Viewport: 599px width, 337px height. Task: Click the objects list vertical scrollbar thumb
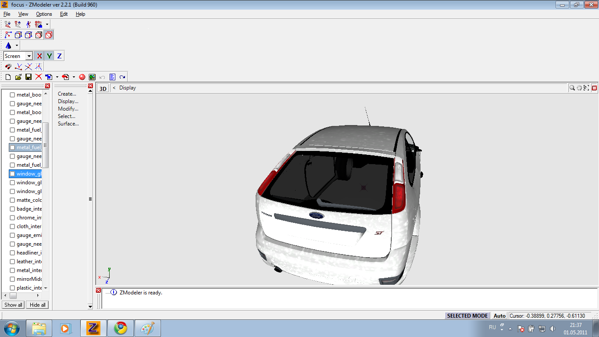click(x=45, y=145)
